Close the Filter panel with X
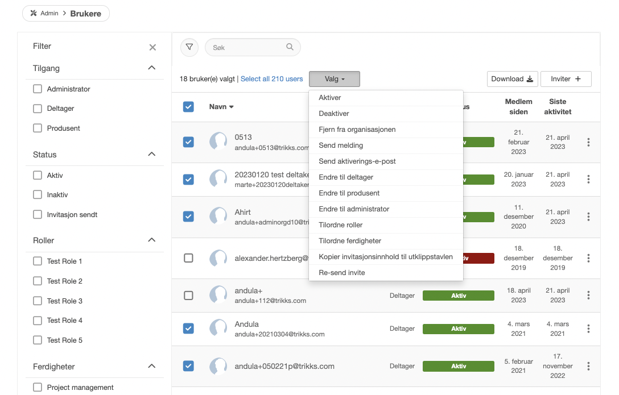The height and width of the screenshot is (395, 619). [x=152, y=47]
